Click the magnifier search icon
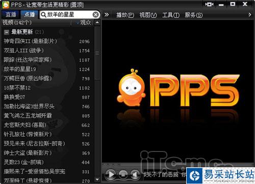This screenshot has width=255, height=184. tap(43, 15)
